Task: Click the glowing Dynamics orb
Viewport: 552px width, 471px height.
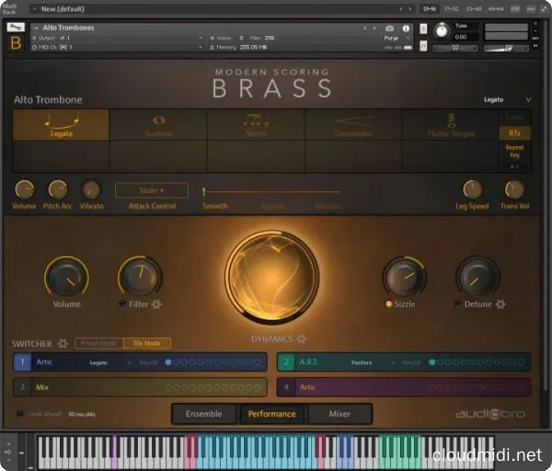Action: pyautogui.click(x=272, y=277)
